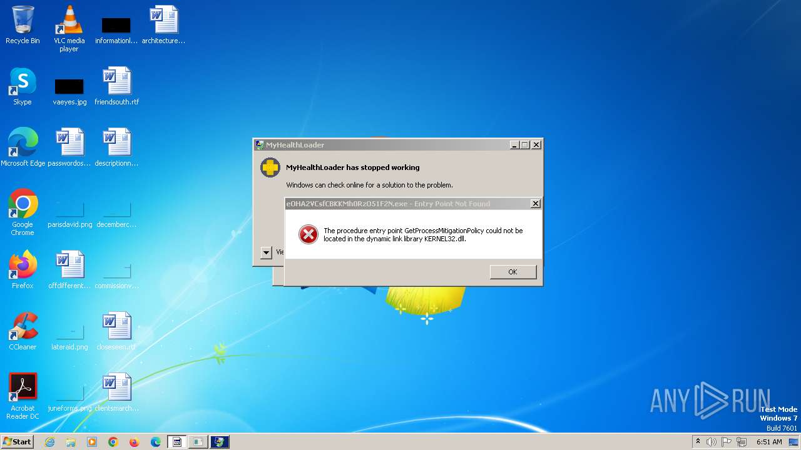The width and height of the screenshot is (801, 450).
Task: Open the Action Center flag icon
Action: coord(728,442)
